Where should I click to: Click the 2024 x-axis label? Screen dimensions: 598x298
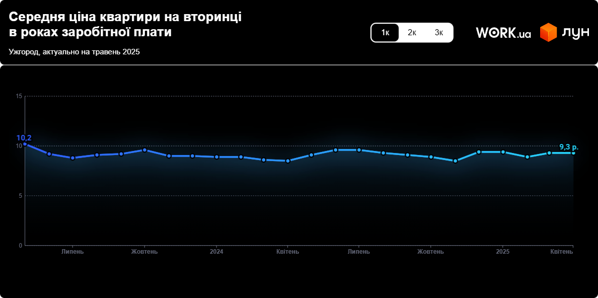[216, 252]
